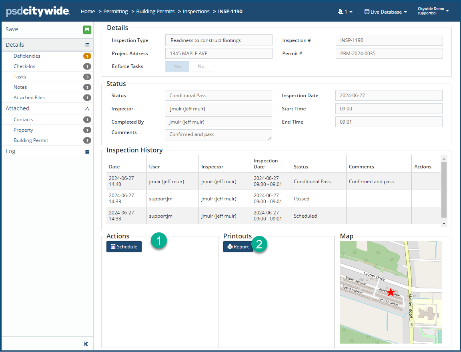Image resolution: width=461 pixels, height=352 pixels.
Task: Open the users count dropdown
Action: click(x=345, y=12)
